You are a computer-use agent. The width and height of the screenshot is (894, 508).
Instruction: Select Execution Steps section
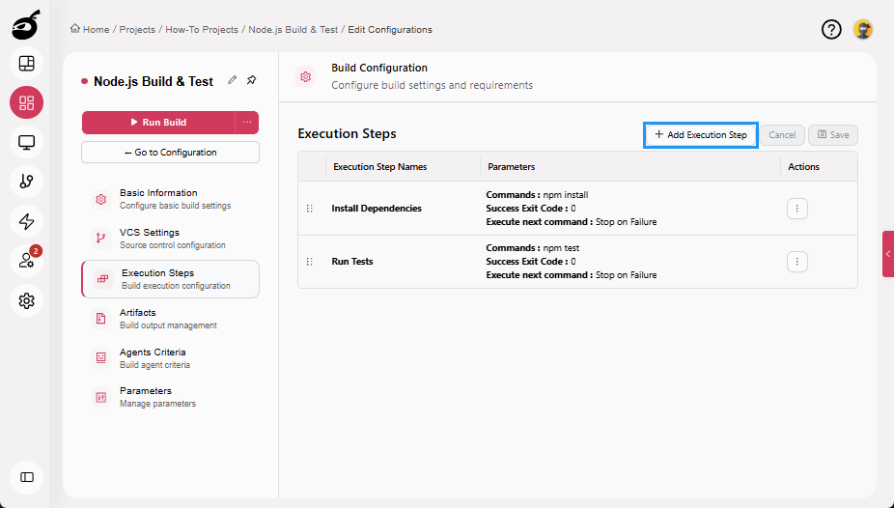(171, 279)
